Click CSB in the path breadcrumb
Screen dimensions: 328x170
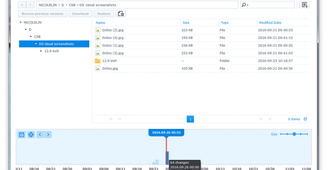[x=72, y=5]
